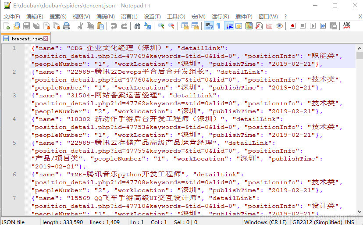Image resolution: width=363 pixels, height=225 pixels.
Task: Save the current recorded macro icon
Action: [x=333, y=26]
